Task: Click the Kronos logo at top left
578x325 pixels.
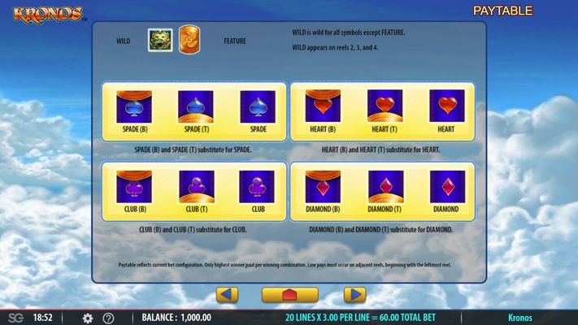Action: [48, 15]
